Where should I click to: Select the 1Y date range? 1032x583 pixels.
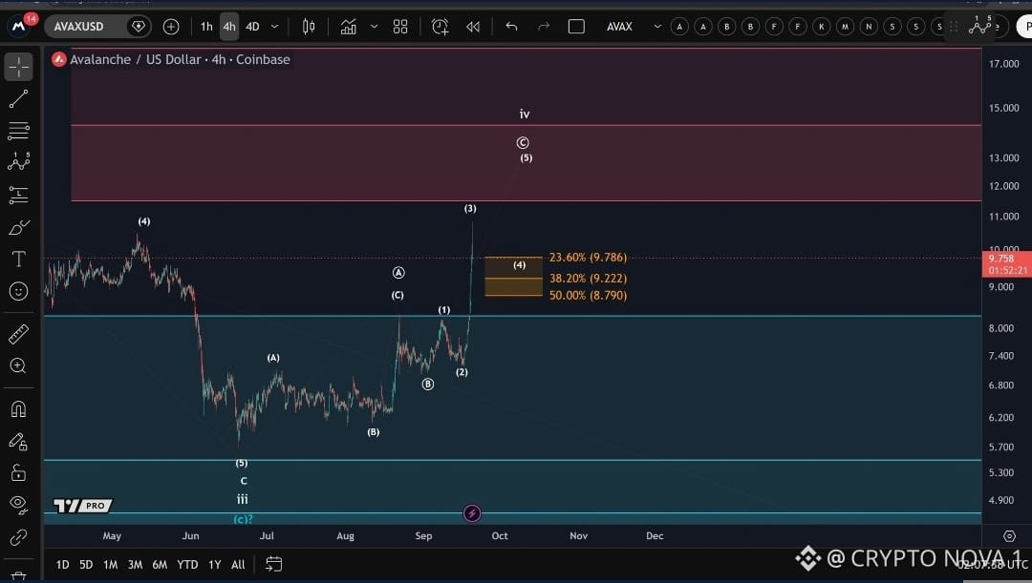215,565
